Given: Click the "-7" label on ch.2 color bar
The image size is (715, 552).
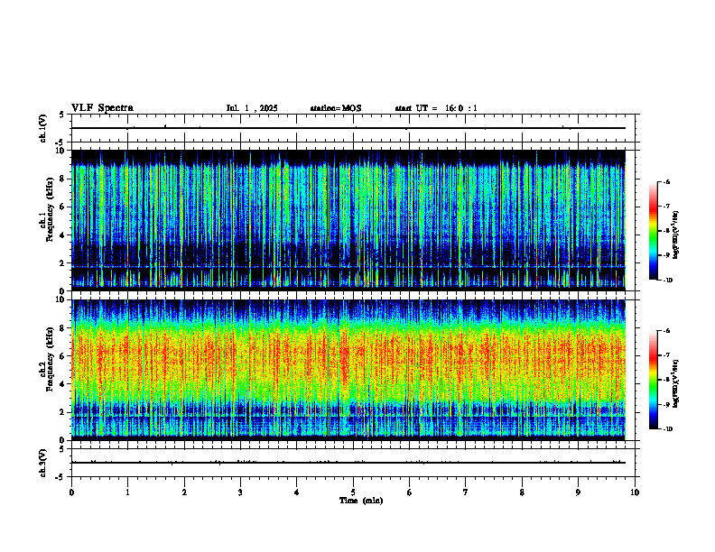Looking at the screenshot, I should 666,355.
